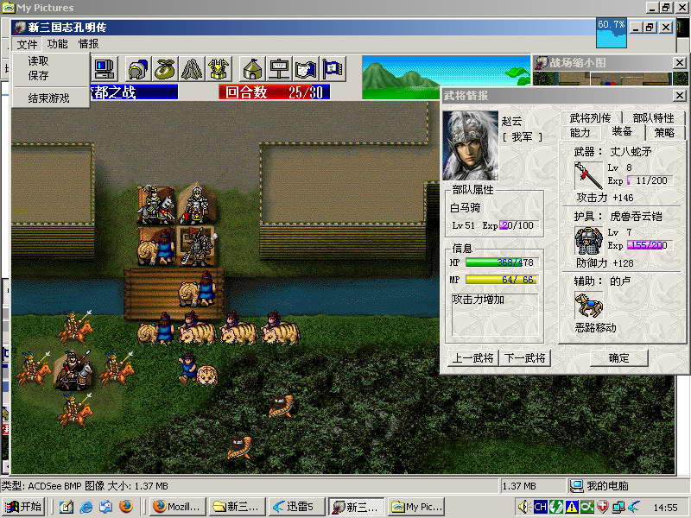This screenshot has width=691, height=518.
Task: Click the signboard icon in toolbar
Action: 279,69
